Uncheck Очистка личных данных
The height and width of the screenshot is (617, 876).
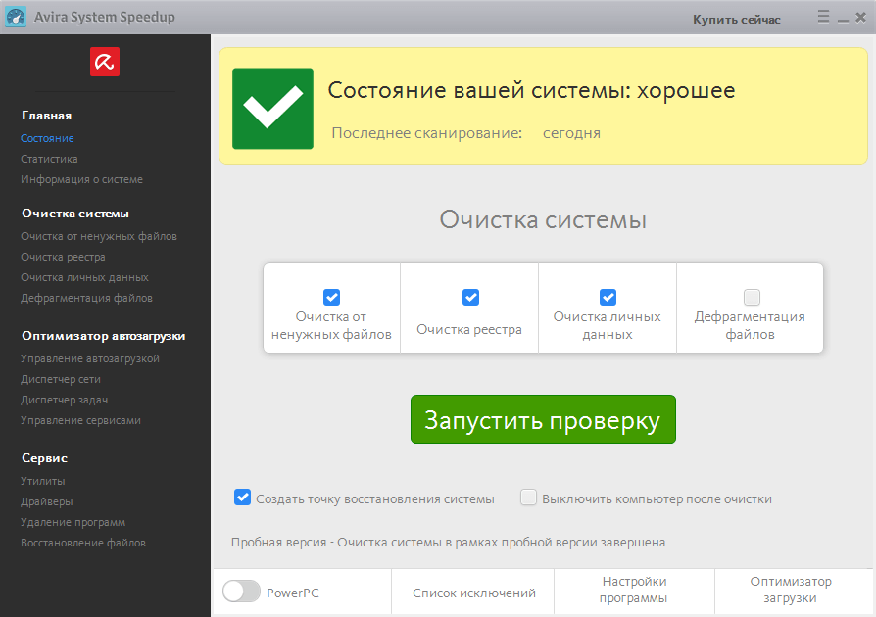[608, 297]
